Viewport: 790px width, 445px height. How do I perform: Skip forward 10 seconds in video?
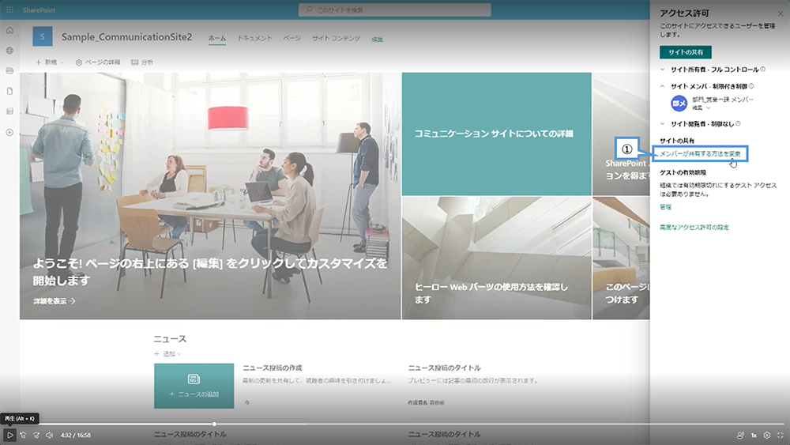[x=36, y=435]
